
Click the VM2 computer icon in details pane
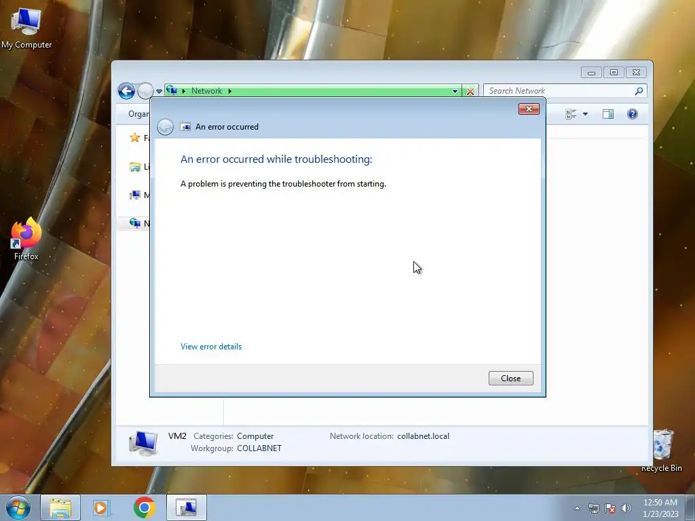(x=143, y=443)
